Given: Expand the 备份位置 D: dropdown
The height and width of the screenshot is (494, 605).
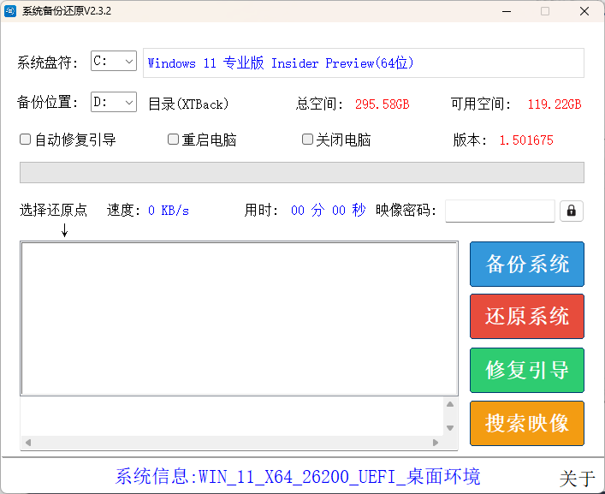Looking at the screenshot, I should pos(114,103).
